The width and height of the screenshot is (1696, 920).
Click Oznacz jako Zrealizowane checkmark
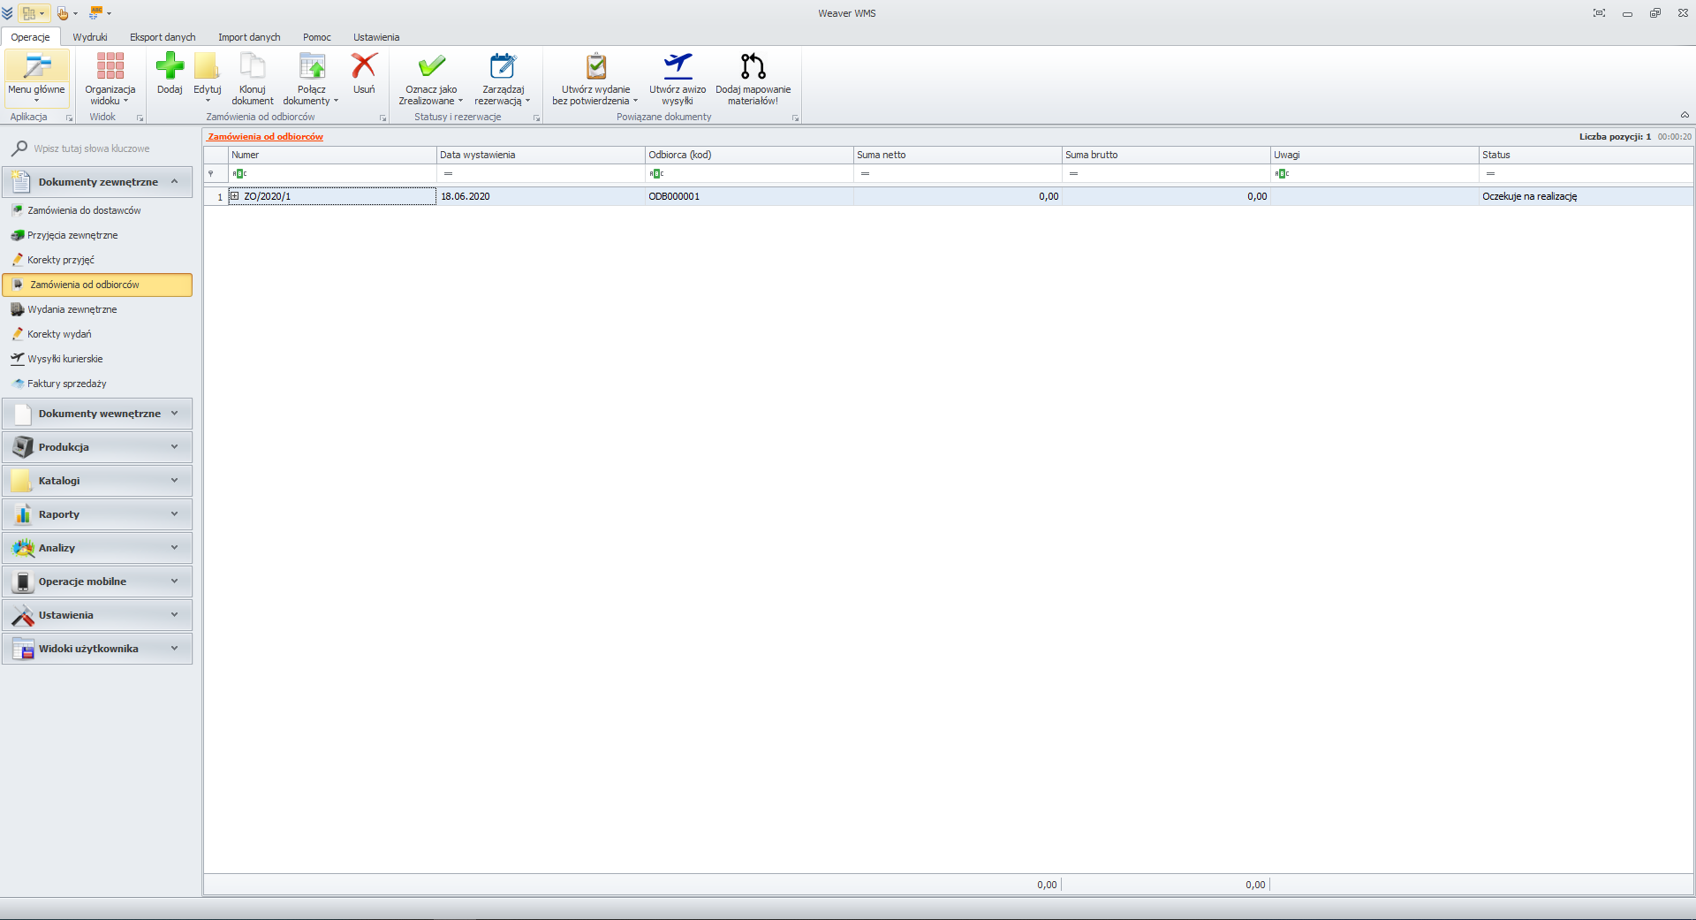[431, 67]
